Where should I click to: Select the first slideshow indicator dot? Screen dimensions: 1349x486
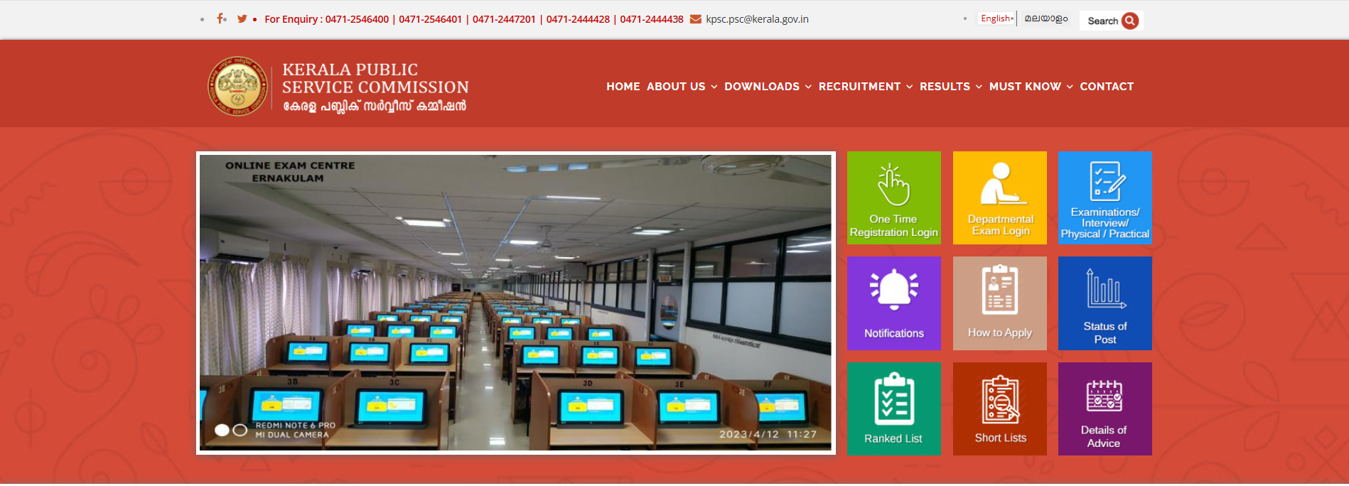point(222,430)
